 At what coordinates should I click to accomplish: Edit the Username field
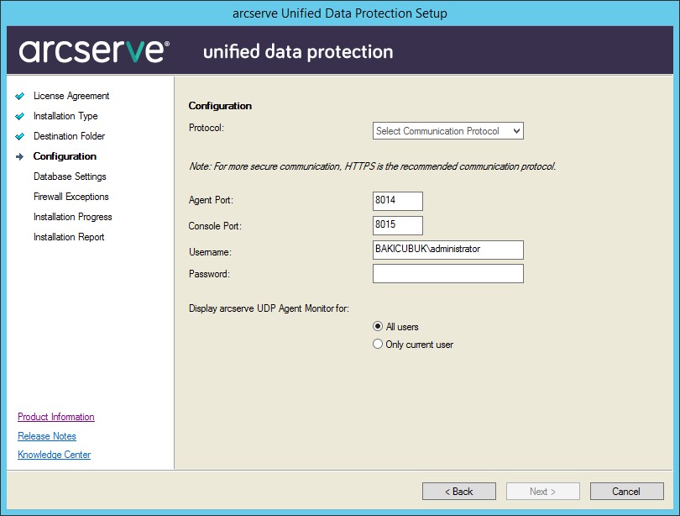click(448, 250)
